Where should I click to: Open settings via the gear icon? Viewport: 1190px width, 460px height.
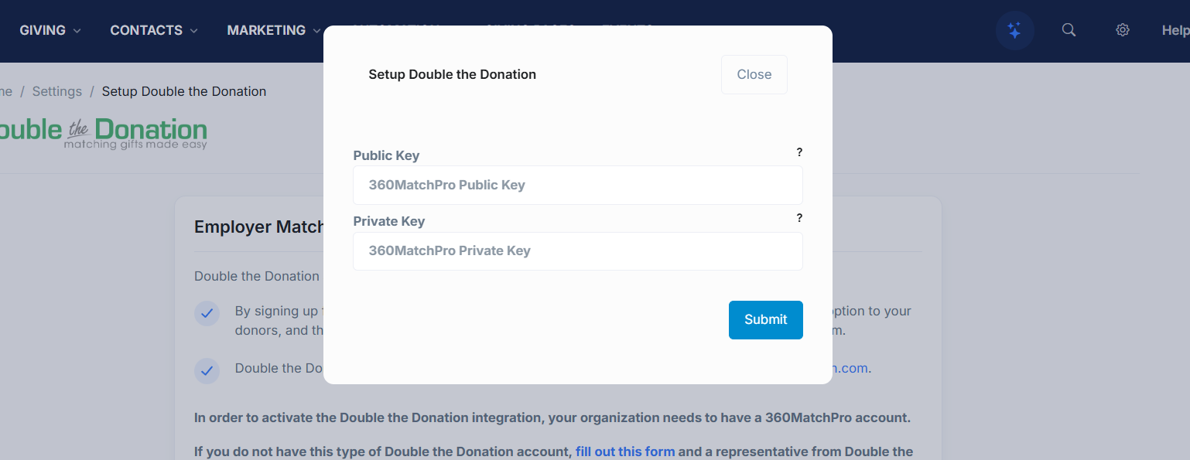pyautogui.click(x=1123, y=30)
